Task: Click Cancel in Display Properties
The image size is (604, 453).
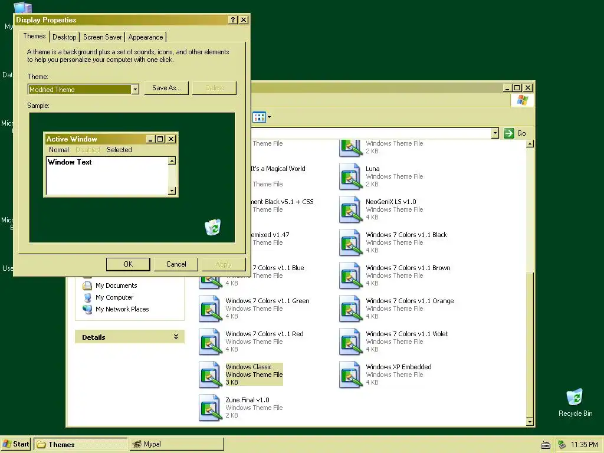Action: (176, 264)
